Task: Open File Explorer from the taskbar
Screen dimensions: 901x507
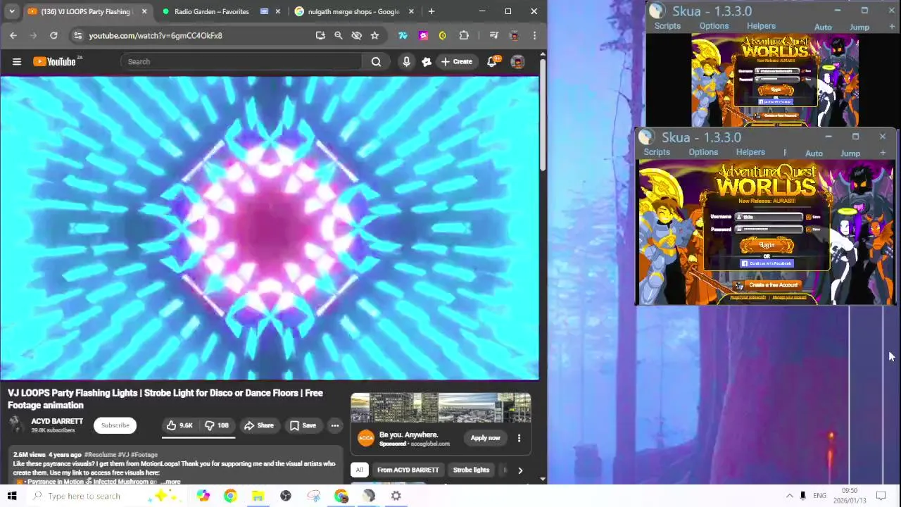Action: pyautogui.click(x=258, y=496)
